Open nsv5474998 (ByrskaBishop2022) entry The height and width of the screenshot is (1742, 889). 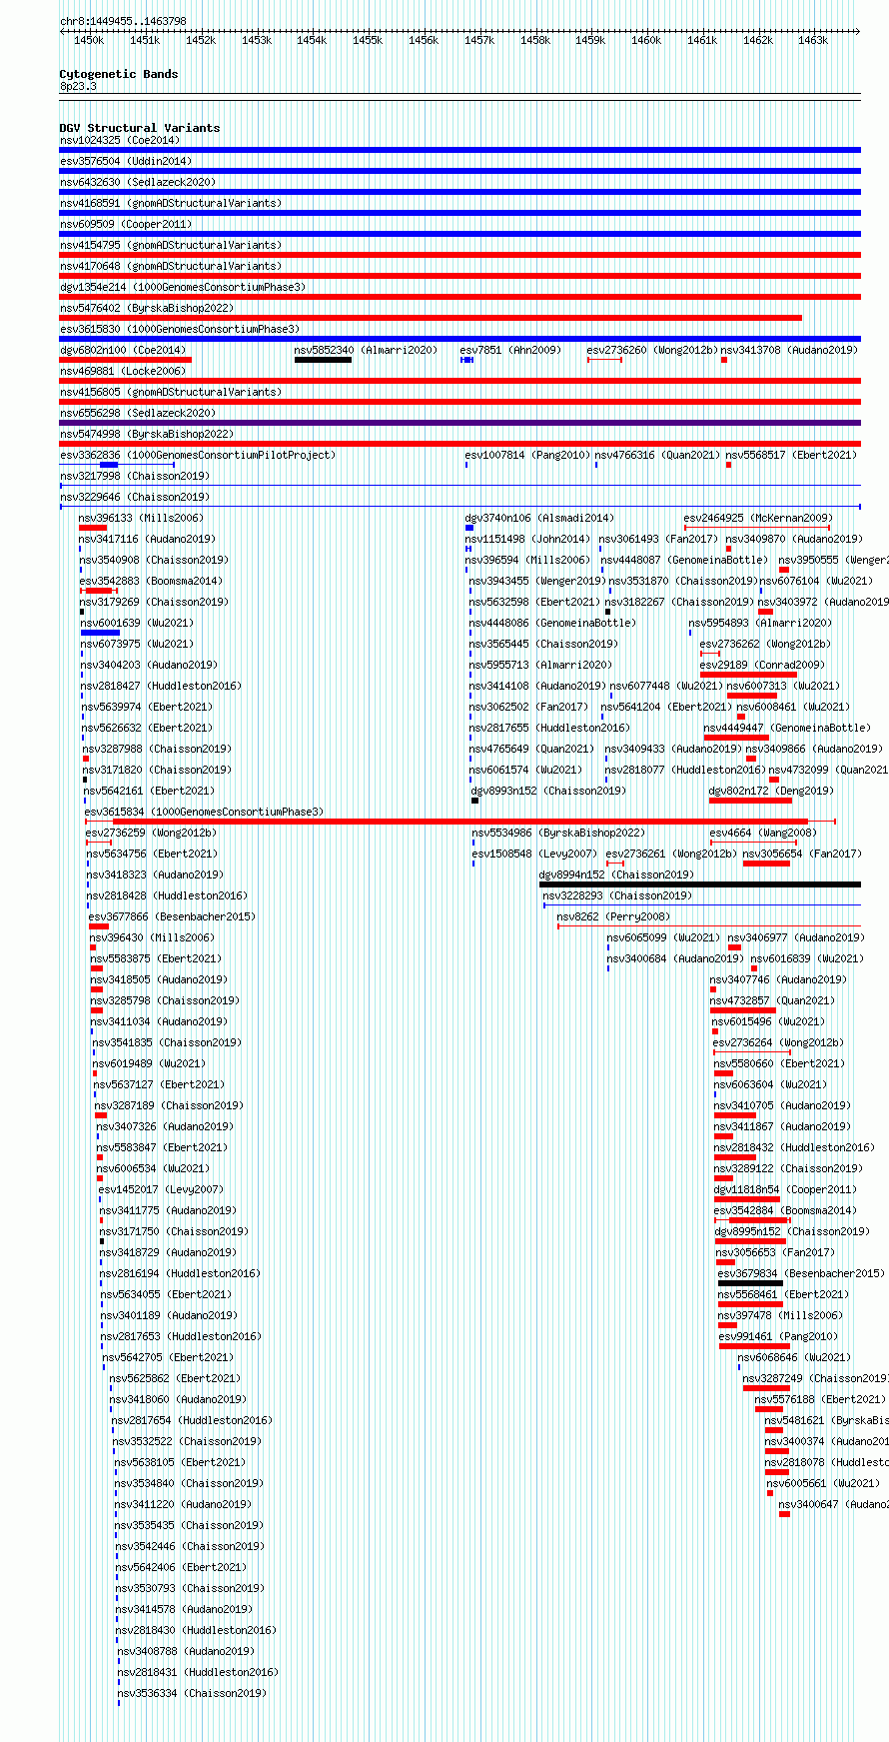pyautogui.click(x=146, y=434)
